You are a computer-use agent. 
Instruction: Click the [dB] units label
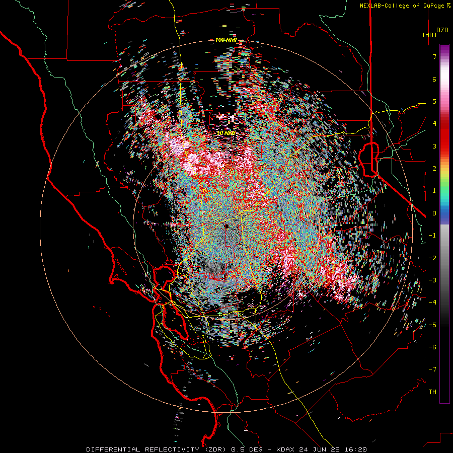pyautogui.click(x=429, y=35)
